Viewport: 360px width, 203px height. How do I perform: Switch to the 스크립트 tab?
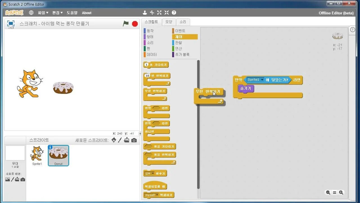click(151, 22)
